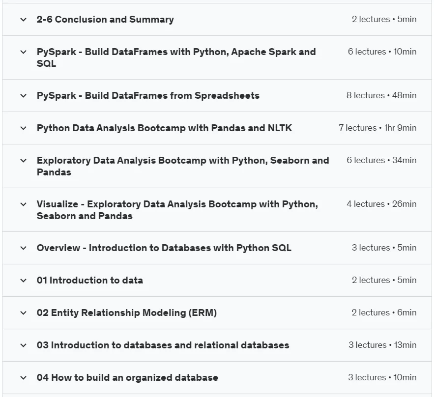Click the '8 lectures • 48min' label
Screen dimensions: 434x397
tap(381, 95)
